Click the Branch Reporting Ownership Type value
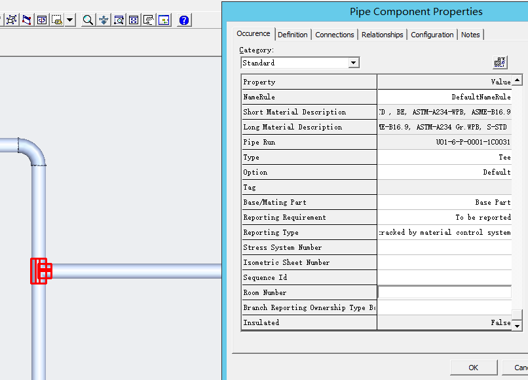 coord(445,307)
